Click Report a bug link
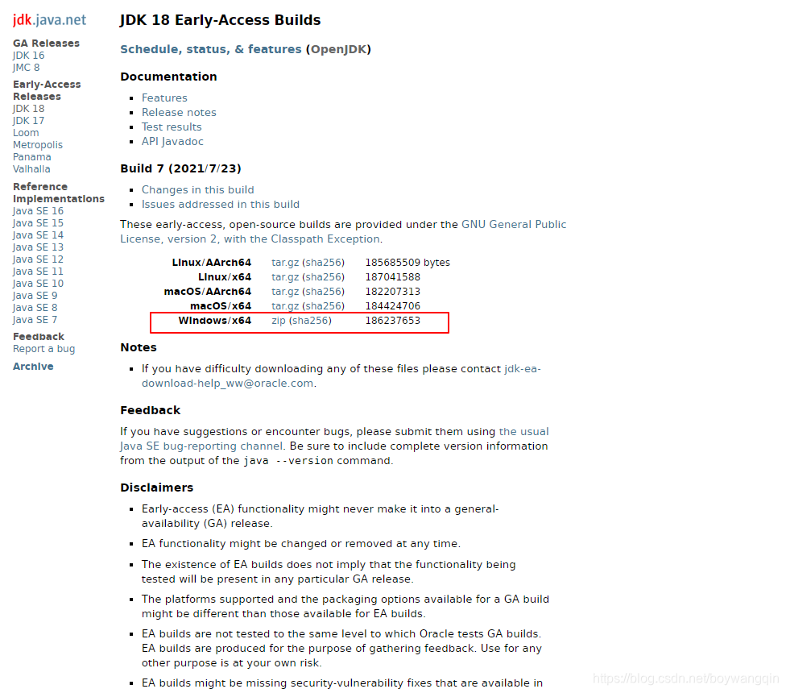Screen dimensions: 786x693 pyautogui.click(x=44, y=348)
